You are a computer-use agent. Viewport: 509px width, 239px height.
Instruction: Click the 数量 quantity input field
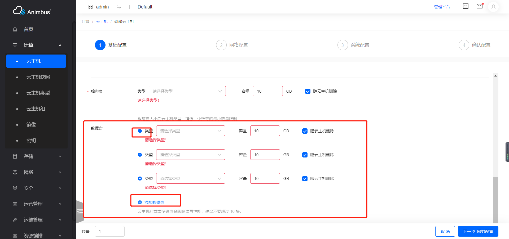109,231
